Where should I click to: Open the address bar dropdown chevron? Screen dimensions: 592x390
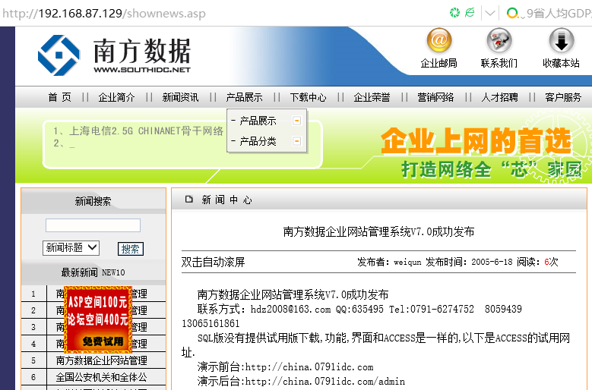(489, 14)
